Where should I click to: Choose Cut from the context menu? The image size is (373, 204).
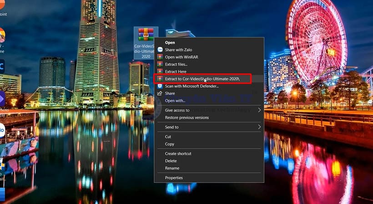pos(168,136)
